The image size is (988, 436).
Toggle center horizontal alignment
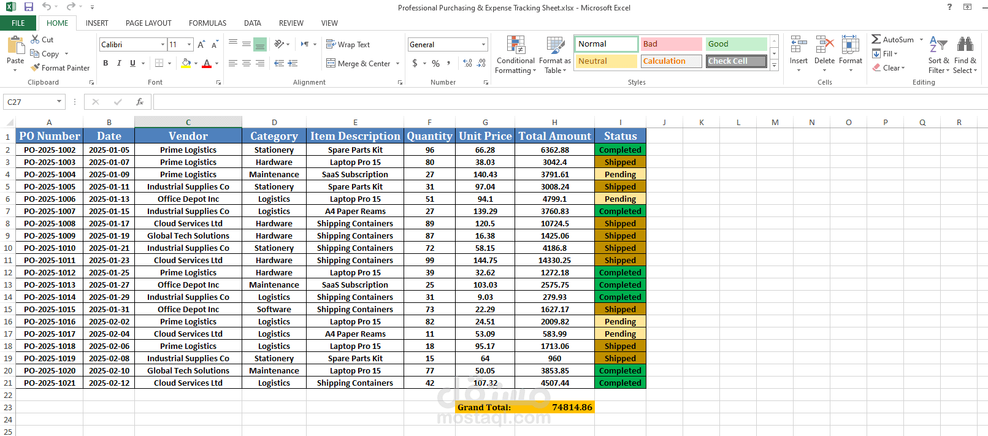point(246,63)
